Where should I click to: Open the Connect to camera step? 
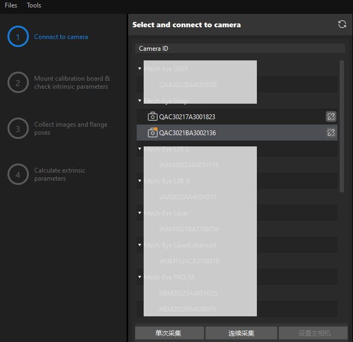tap(61, 37)
